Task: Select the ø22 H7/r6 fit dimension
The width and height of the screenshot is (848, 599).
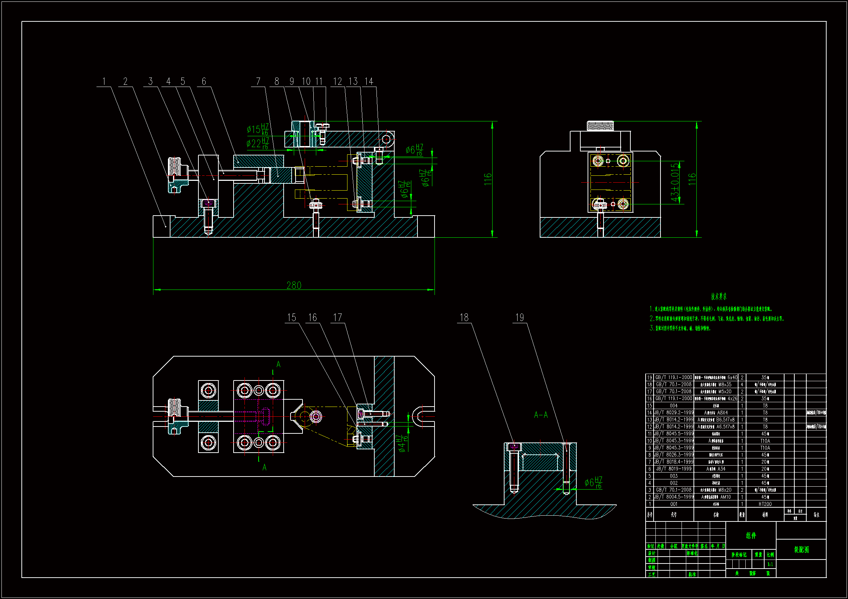Action: point(258,143)
